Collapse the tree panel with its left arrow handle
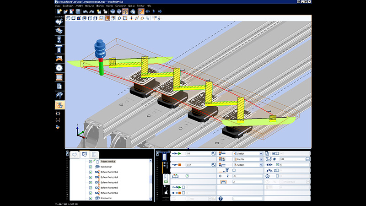This screenshot has width=366, height=206. (67, 153)
